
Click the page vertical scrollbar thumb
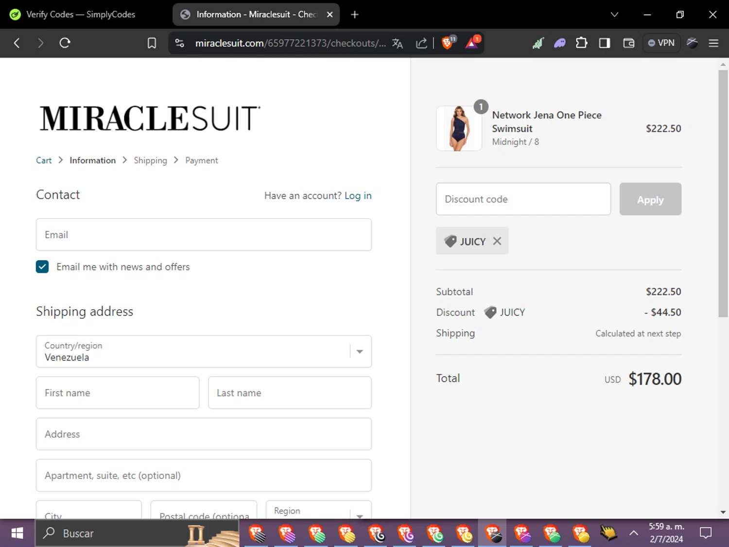pyautogui.click(x=723, y=194)
